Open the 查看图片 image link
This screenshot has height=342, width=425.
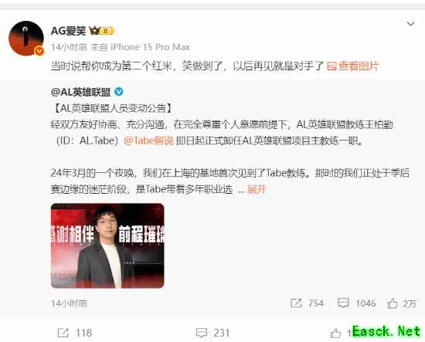pos(358,66)
